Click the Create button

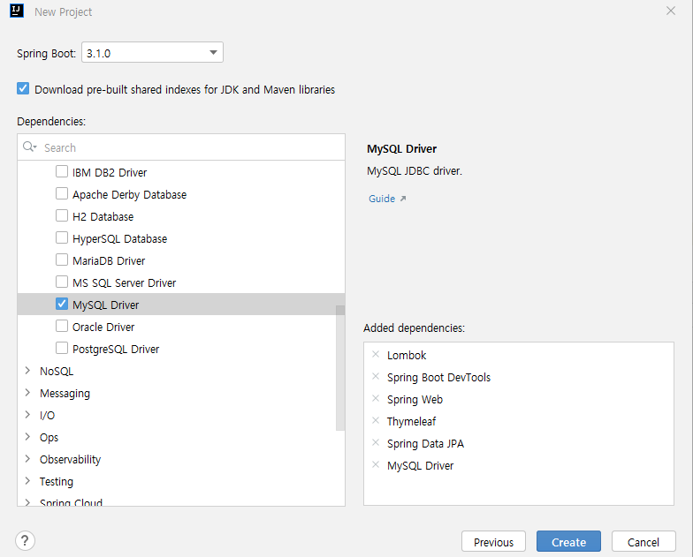(569, 542)
